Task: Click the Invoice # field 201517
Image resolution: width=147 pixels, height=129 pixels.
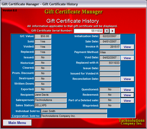Action: pos(110,47)
